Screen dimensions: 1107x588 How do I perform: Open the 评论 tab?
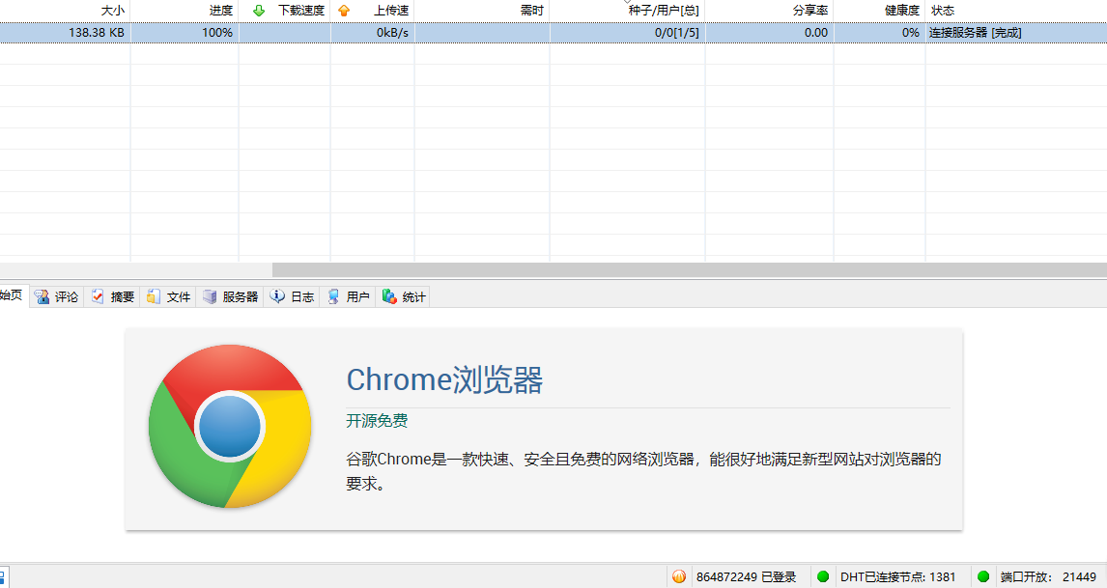coord(57,297)
